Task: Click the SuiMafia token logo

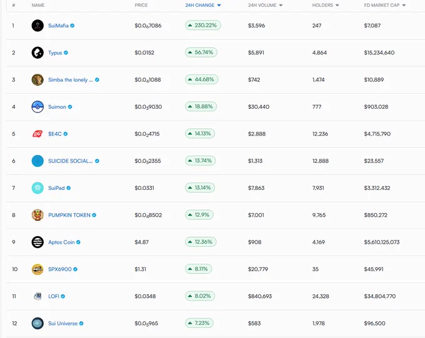Action: click(37, 26)
